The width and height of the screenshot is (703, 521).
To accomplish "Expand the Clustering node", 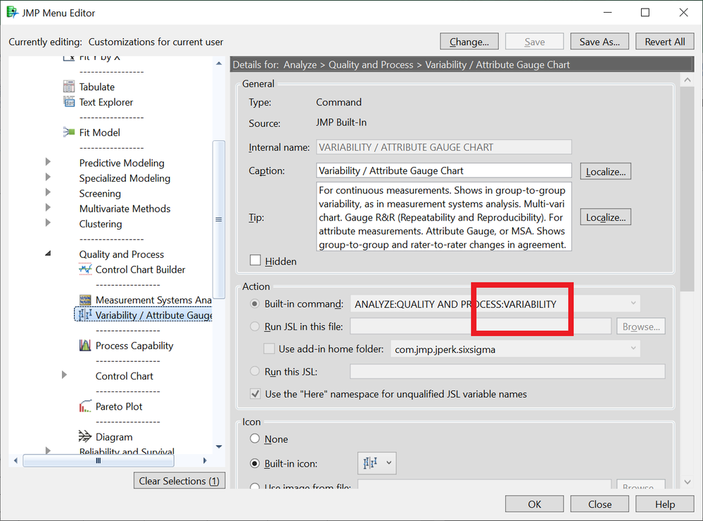I will pos(48,223).
